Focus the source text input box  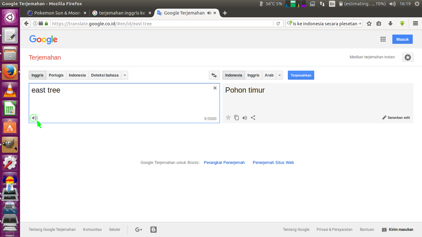(124, 103)
